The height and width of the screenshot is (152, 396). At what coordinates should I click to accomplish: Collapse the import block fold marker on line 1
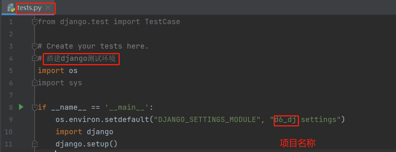tap(35, 22)
